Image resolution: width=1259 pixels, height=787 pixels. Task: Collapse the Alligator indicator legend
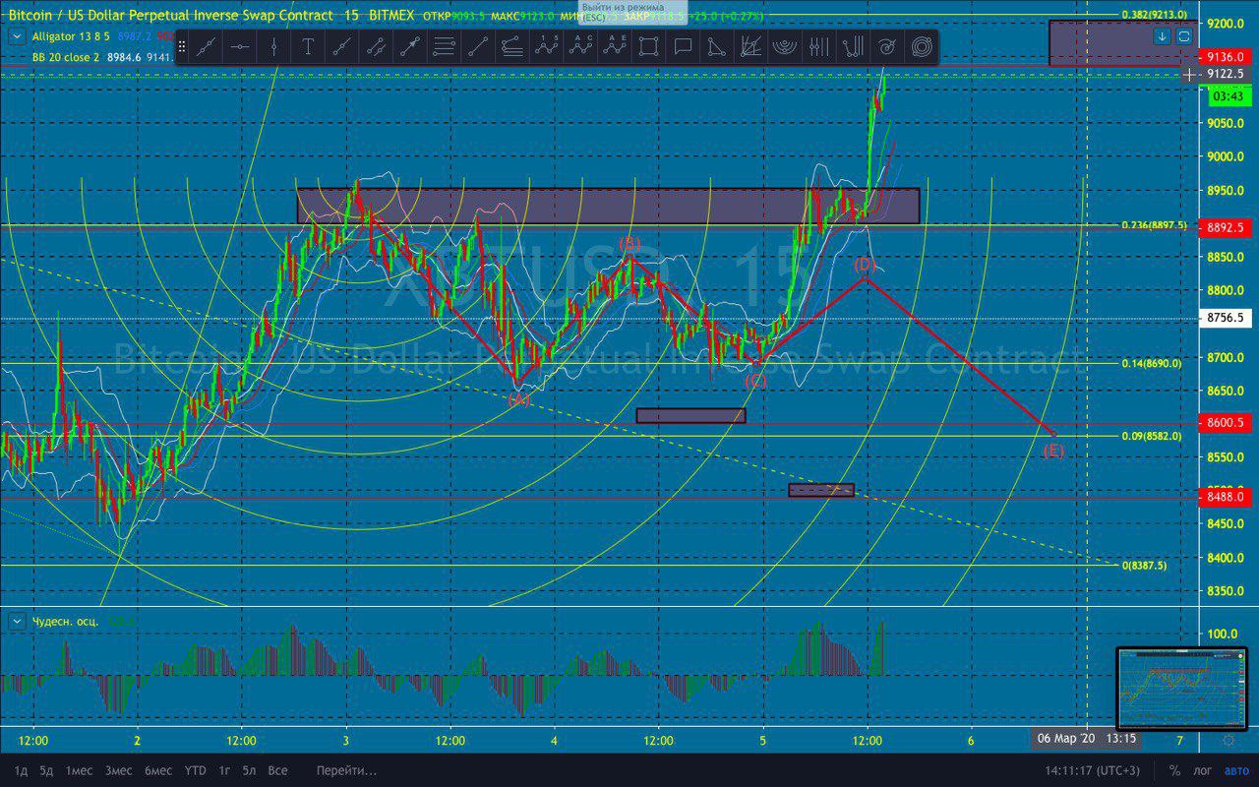click(x=18, y=36)
